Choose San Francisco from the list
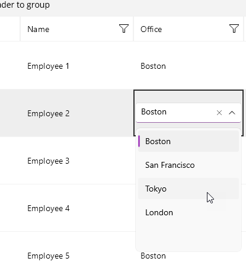Screen dimensions: 246x271 coord(189,165)
